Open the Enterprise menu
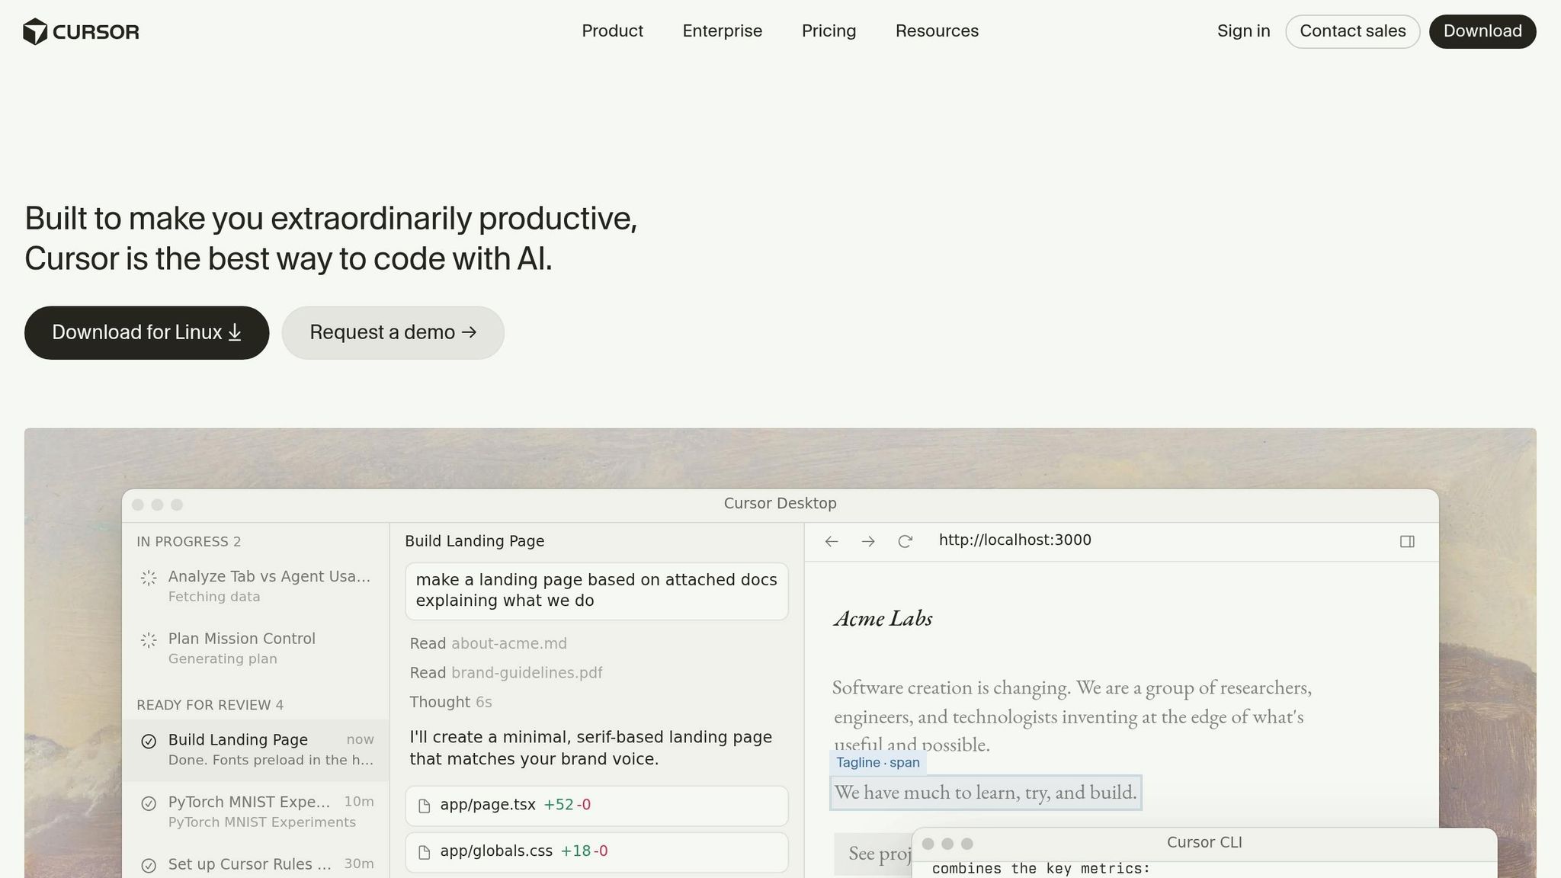Viewport: 1561px width, 878px height. point(722,31)
